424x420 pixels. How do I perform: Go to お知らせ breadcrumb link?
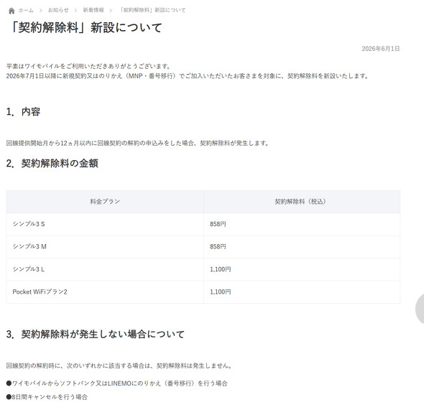(58, 10)
